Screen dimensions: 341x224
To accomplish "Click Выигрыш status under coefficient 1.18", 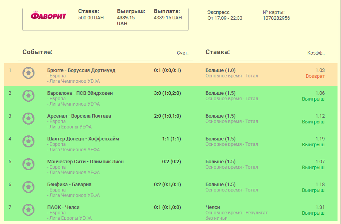I will coord(313,190).
